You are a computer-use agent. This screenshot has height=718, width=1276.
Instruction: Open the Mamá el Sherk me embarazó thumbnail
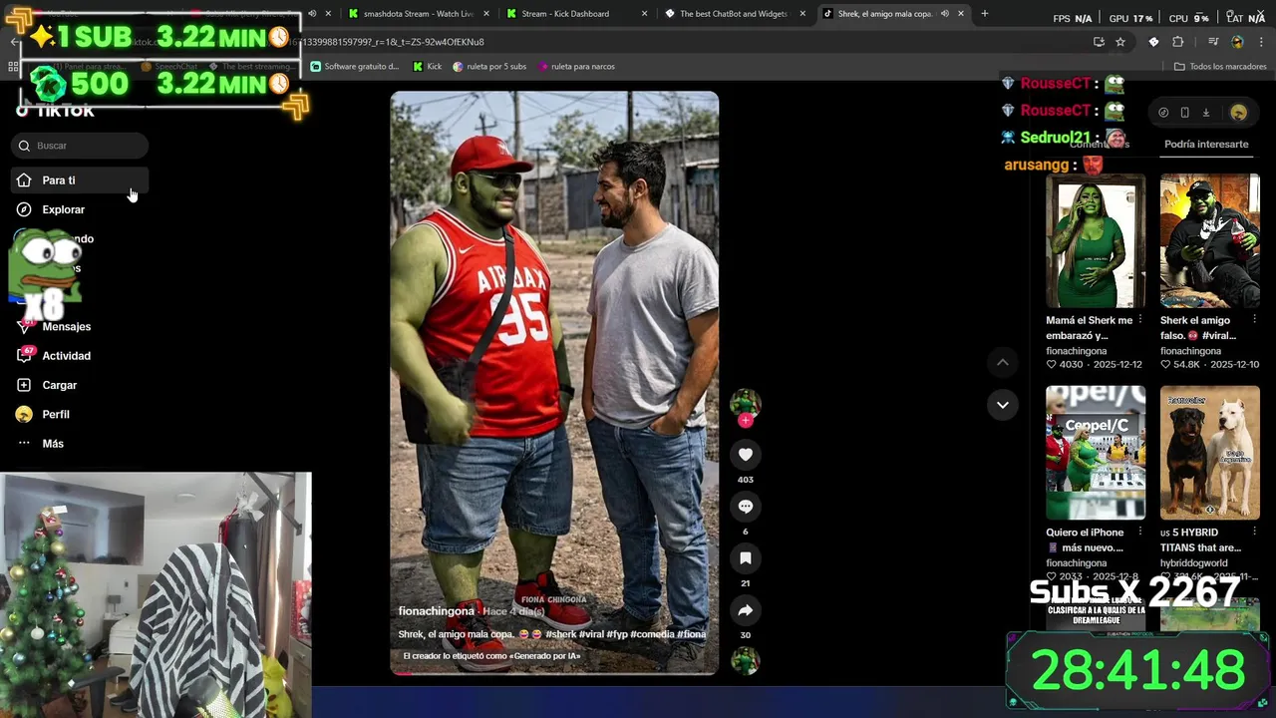(1096, 240)
